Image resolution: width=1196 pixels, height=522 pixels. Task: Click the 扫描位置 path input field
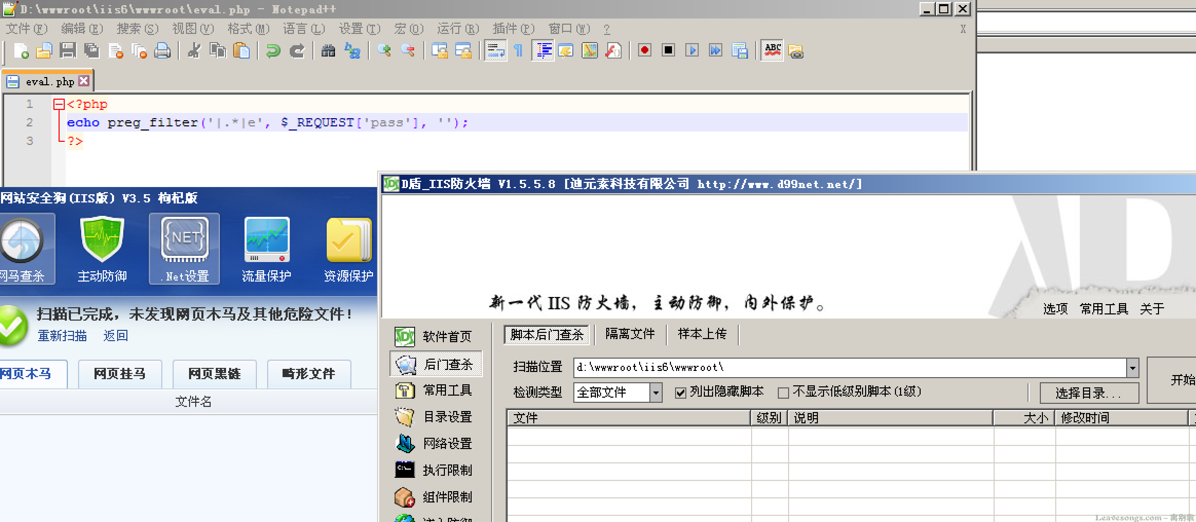(x=850, y=367)
